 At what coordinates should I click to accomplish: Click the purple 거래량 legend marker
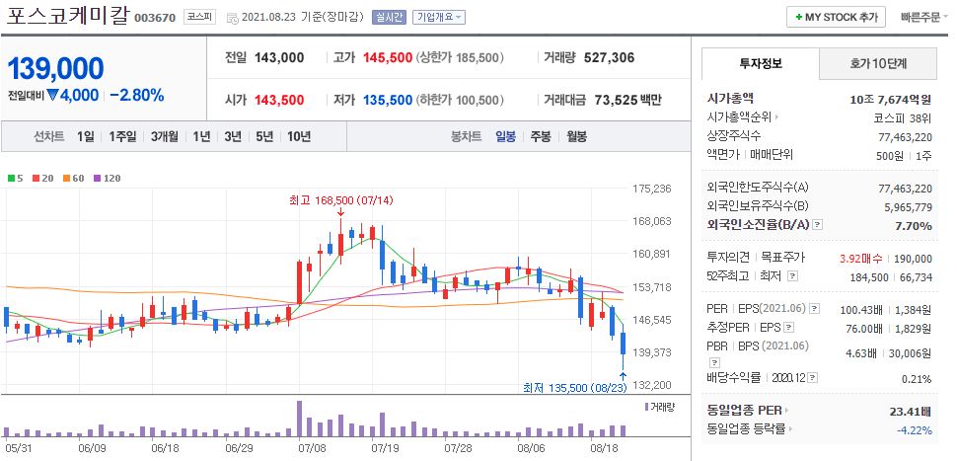tap(646, 407)
